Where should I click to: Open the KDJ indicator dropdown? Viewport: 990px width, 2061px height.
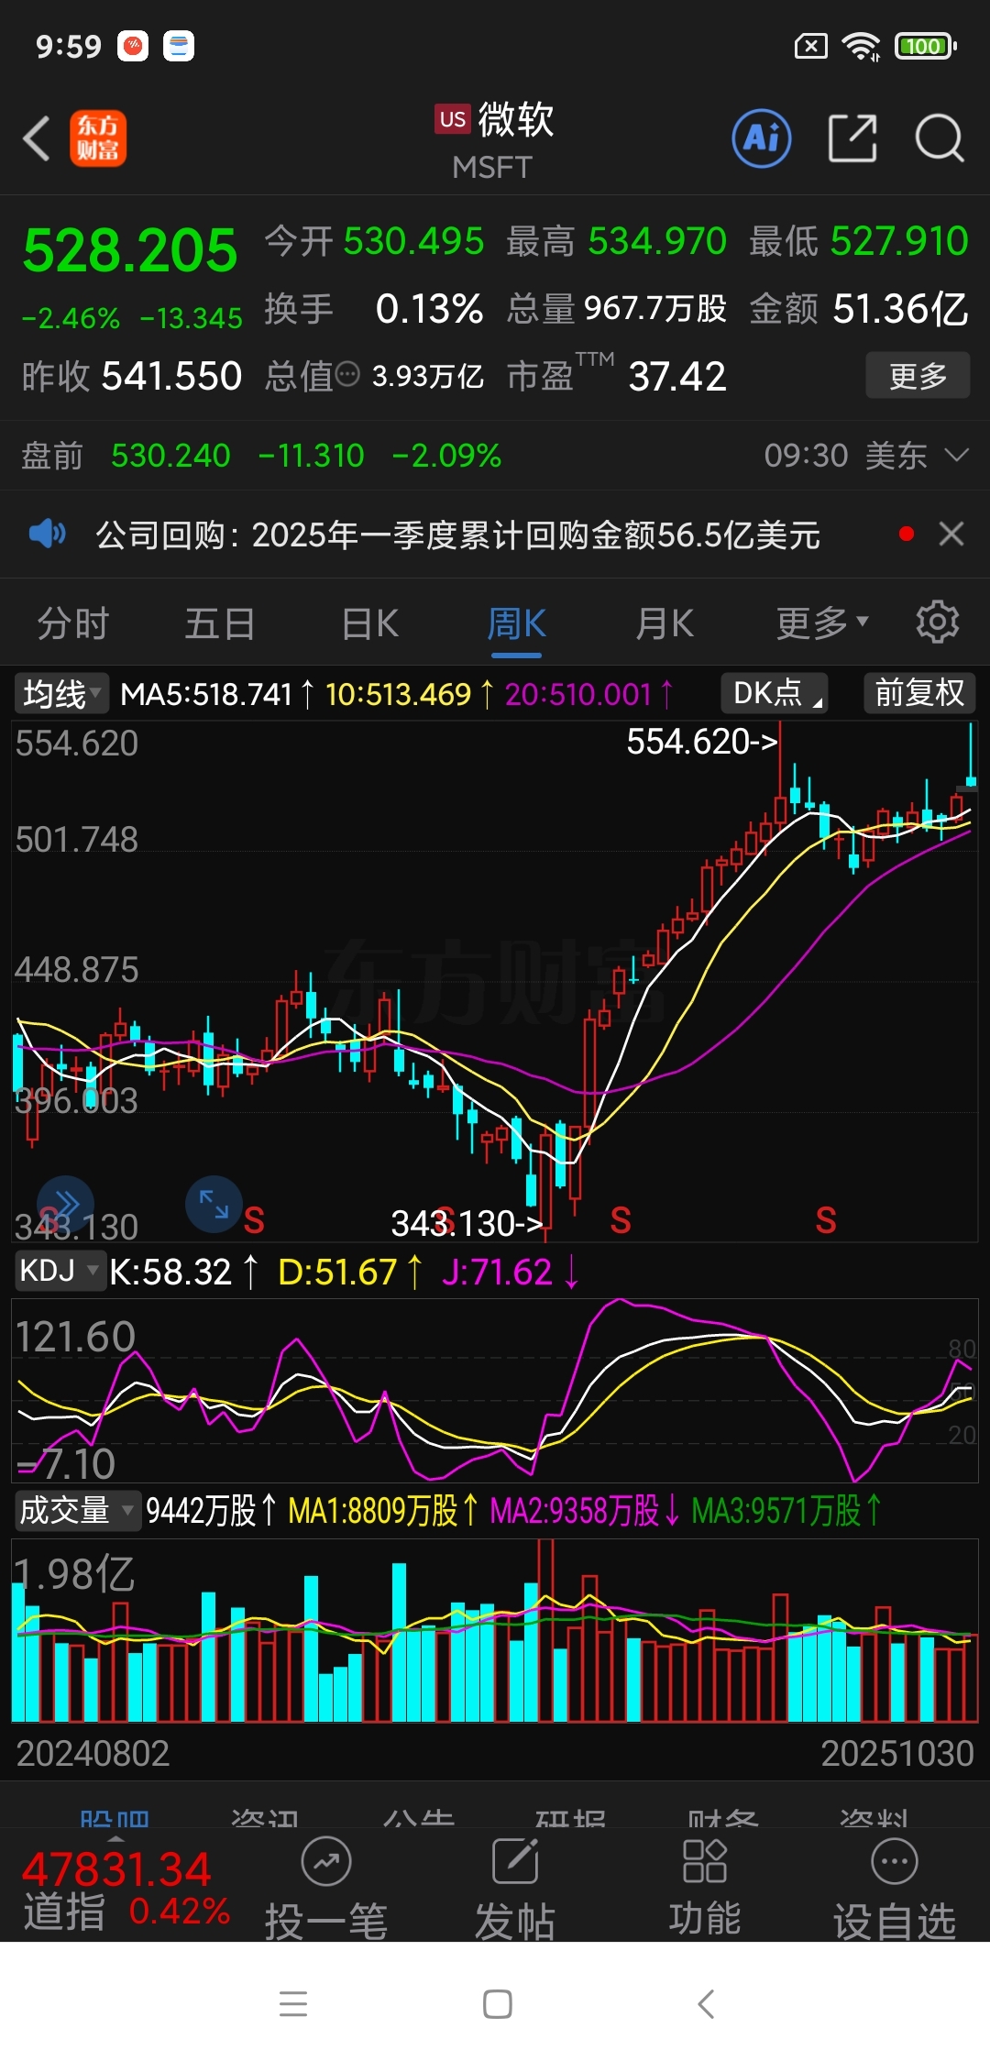click(x=60, y=1271)
